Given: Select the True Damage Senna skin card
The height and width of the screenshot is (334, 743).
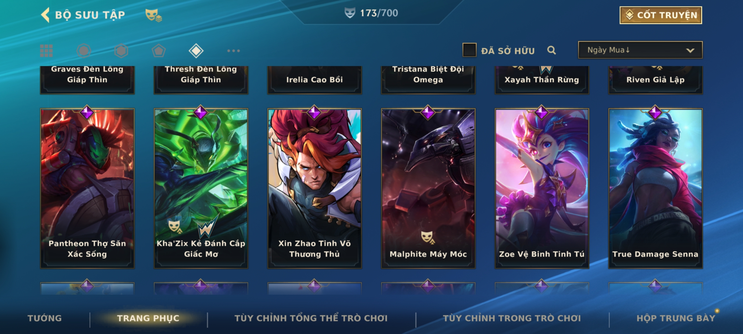Looking at the screenshot, I should coord(655,188).
